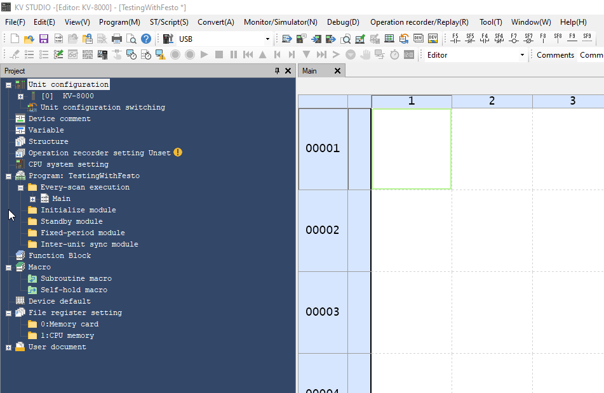Screen dimensions: 604x393
Task: Open the Tool(T) menu
Action: [x=491, y=22]
